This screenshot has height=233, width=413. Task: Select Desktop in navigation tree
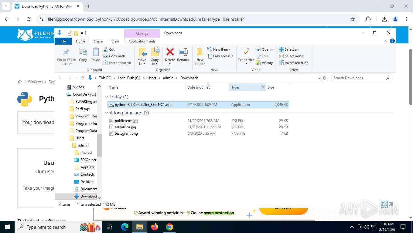point(87,182)
